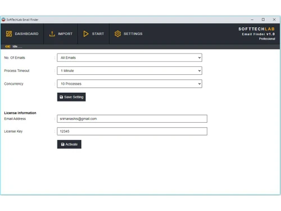Maximize the Email Finder window

(263, 20)
